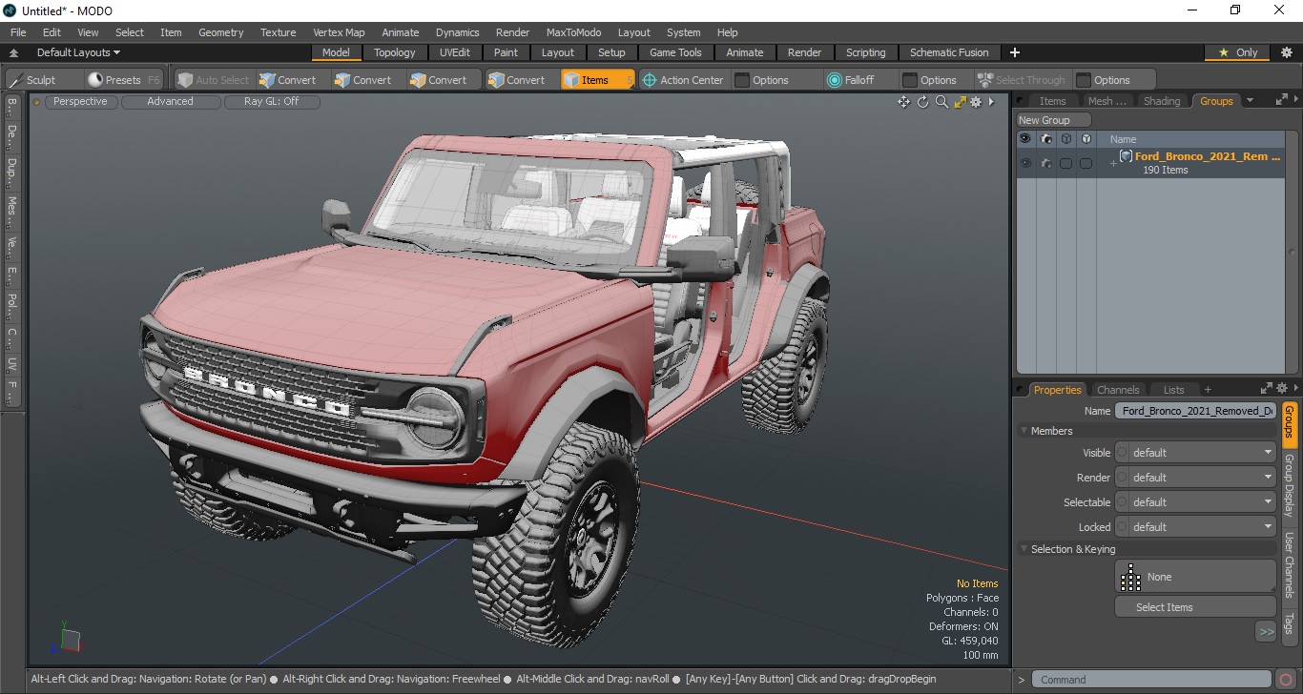Open the Locked dropdown
Screen dimensions: 1303x694
(x=1195, y=527)
